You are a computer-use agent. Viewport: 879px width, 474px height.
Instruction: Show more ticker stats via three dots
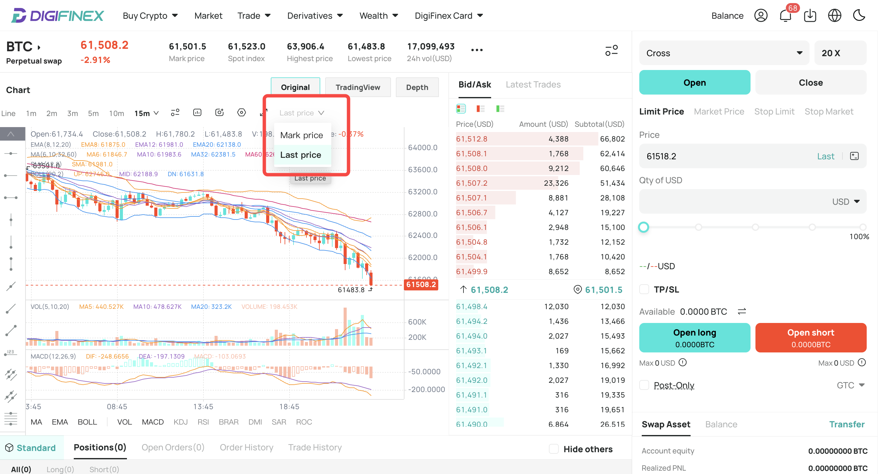[477, 50]
